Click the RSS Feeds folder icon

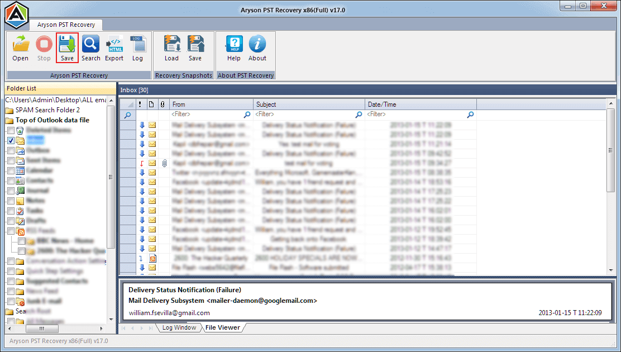[x=20, y=231]
